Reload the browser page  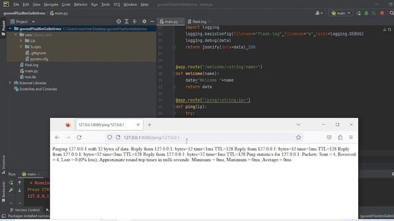[x=79, y=138]
